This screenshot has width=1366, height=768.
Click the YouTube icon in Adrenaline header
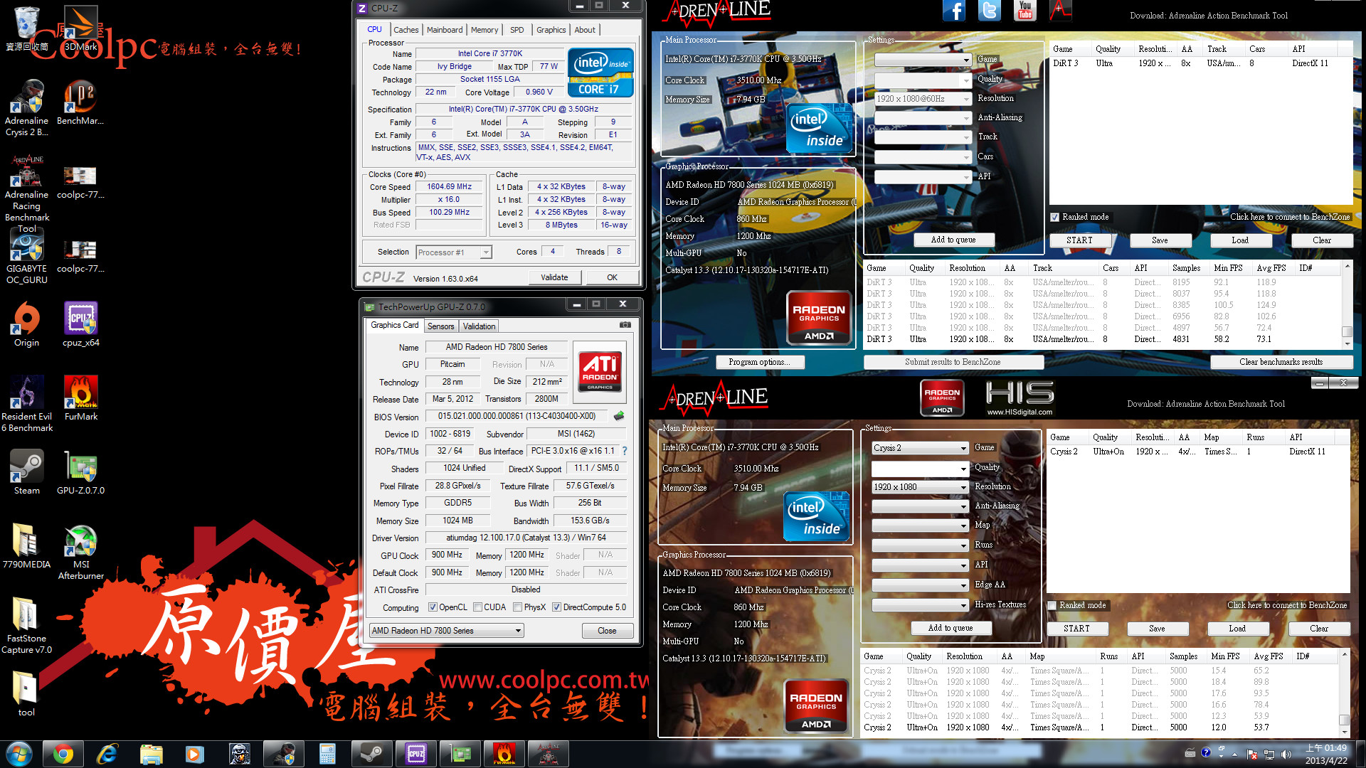(1024, 11)
